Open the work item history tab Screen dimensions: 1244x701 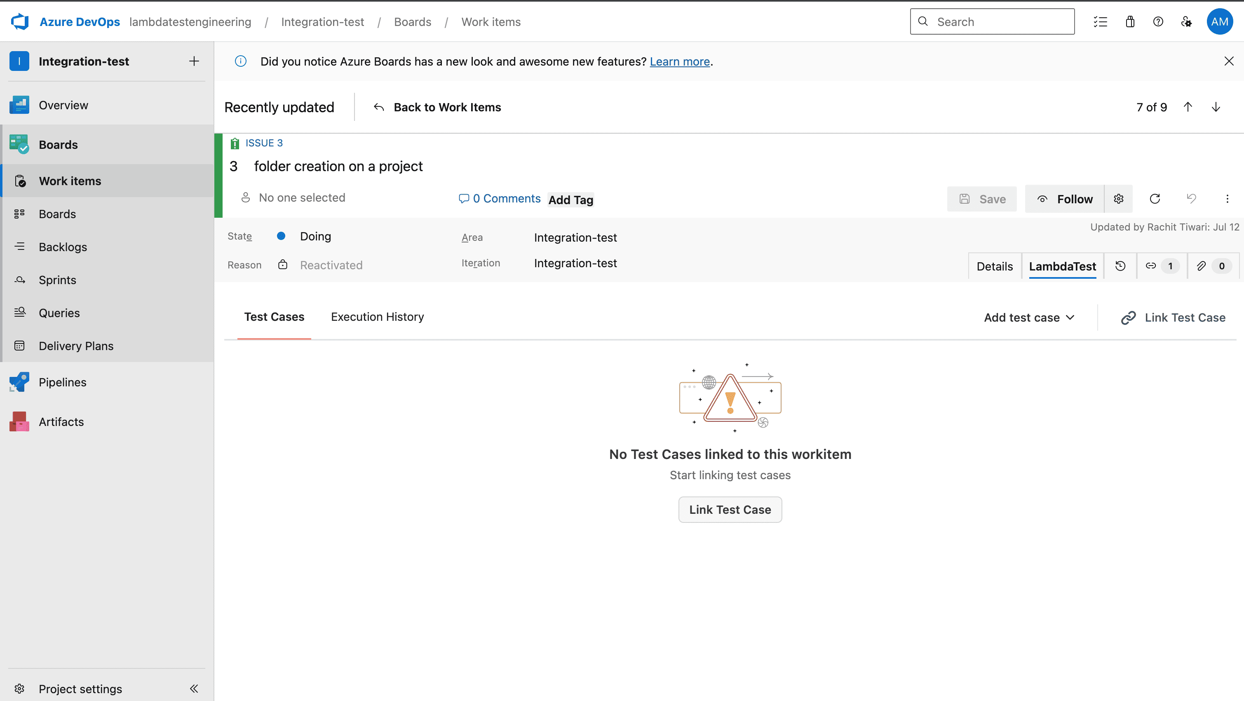coord(1120,266)
